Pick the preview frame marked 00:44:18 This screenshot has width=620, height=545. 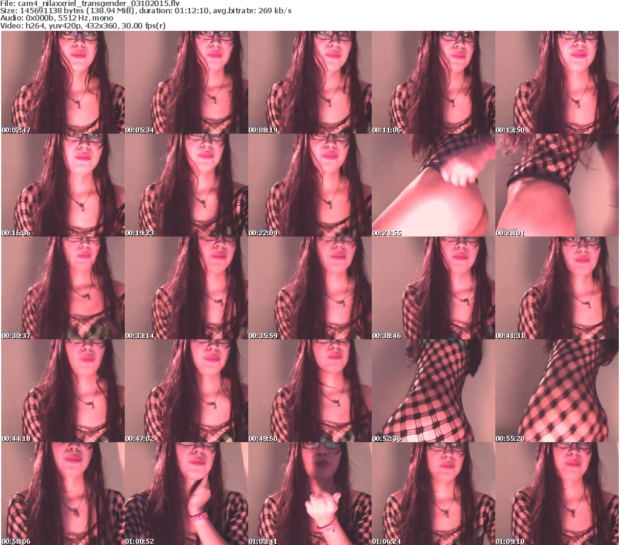pos(63,391)
